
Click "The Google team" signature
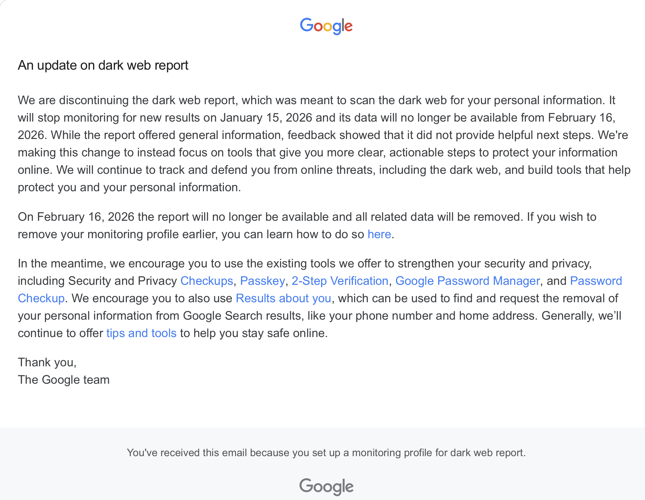[64, 380]
